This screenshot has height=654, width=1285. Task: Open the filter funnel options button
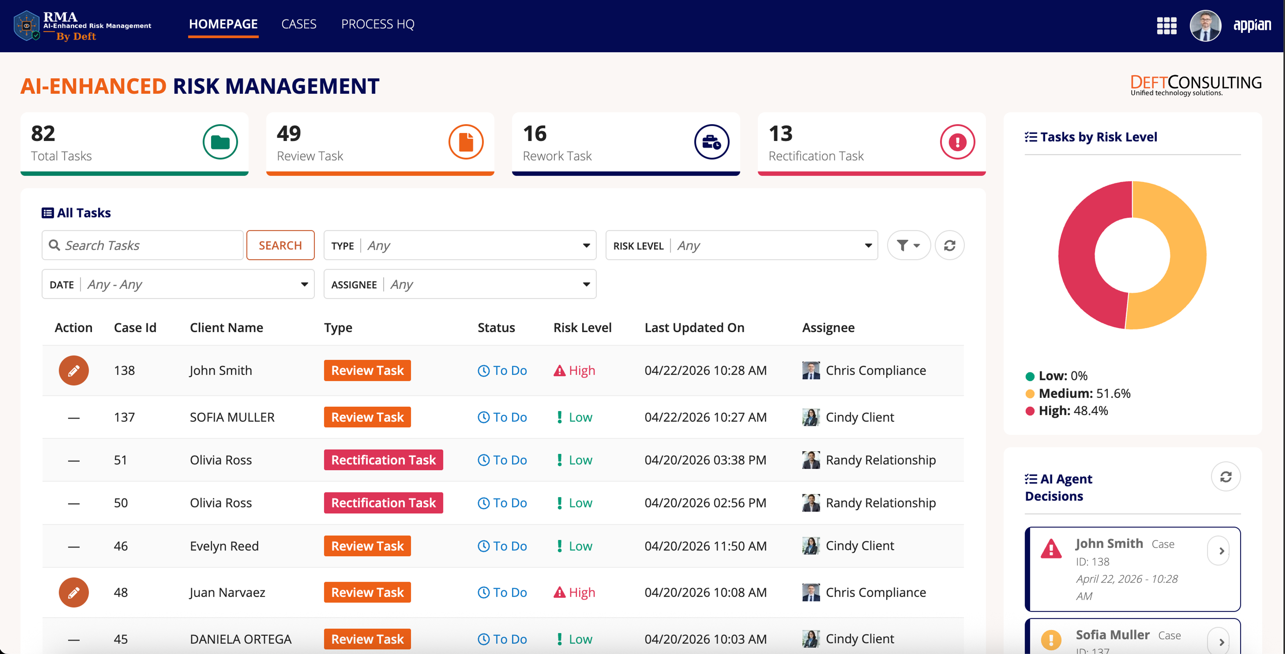pos(909,245)
